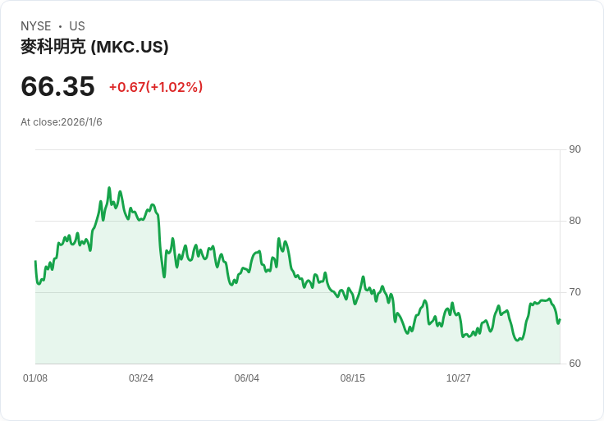Click the NYSE exchange label
Screen dimensions: 604x421
pos(36,26)
